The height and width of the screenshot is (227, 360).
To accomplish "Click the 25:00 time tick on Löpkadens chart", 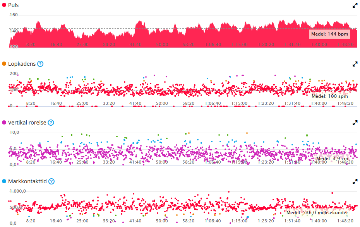I will coord(82,103).
